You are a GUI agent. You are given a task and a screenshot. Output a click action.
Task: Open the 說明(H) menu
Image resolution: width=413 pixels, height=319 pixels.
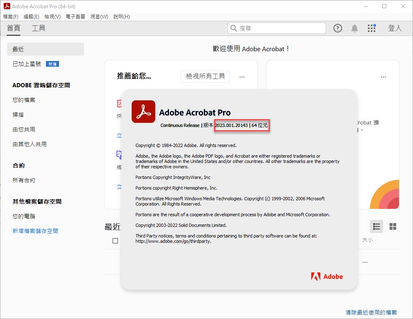pyautogui.click(x=121, y=17)
